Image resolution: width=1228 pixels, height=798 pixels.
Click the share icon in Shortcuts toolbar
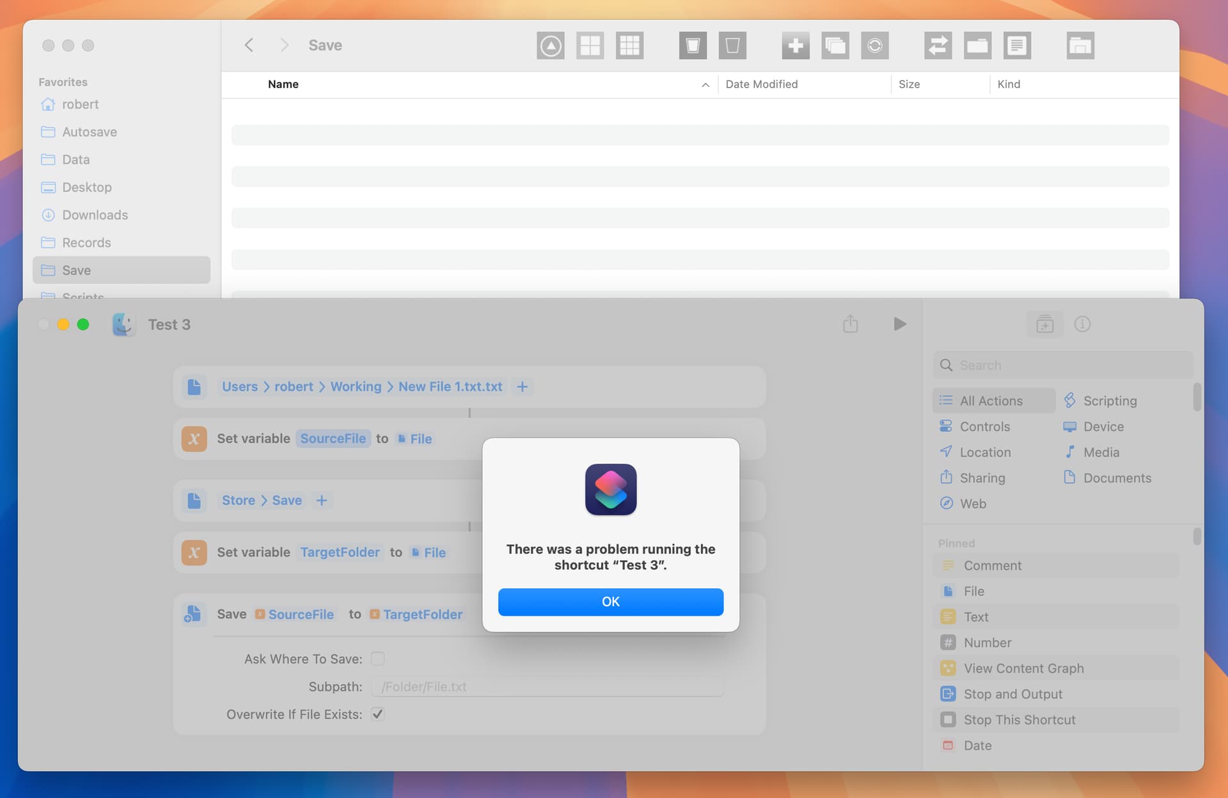pyautogui.click(x=850, y=324)
